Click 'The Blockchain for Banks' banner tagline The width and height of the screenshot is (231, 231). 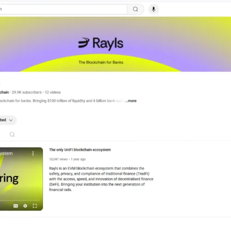101,62
